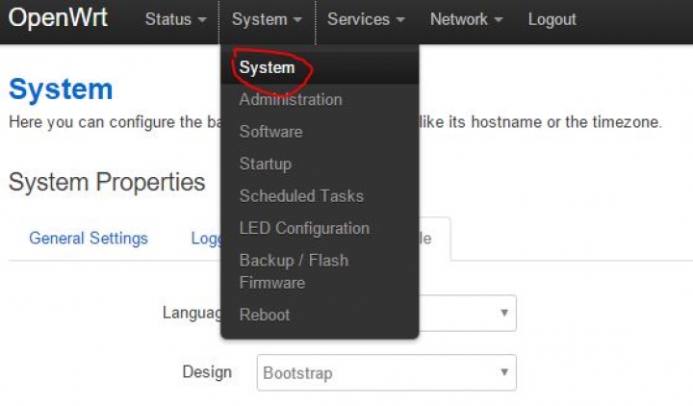Image resolution: width=693 pixels, height=406 pixels.
Task: Click the OpenWrt brand logo
Action: pos(58,18)
